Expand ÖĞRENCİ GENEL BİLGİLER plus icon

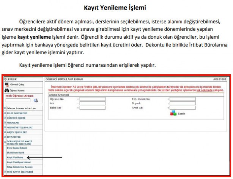pyautogui.click(x=5, y=108)
